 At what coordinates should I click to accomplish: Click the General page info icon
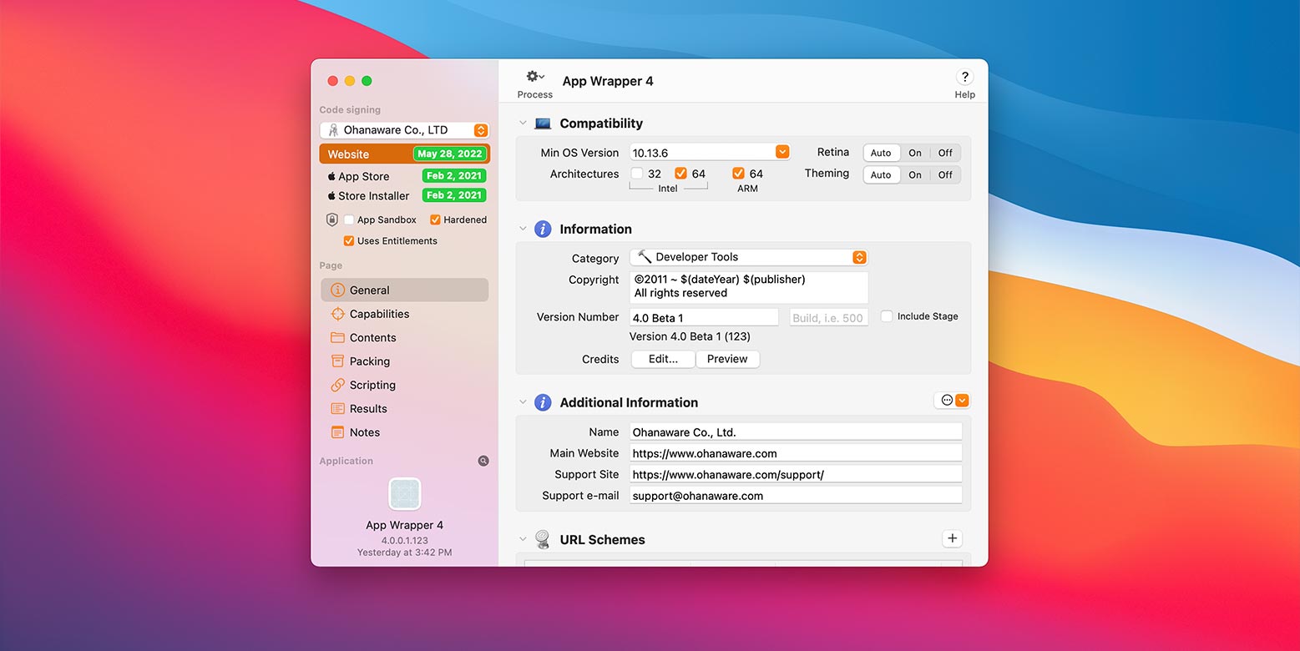click(337, 290)
